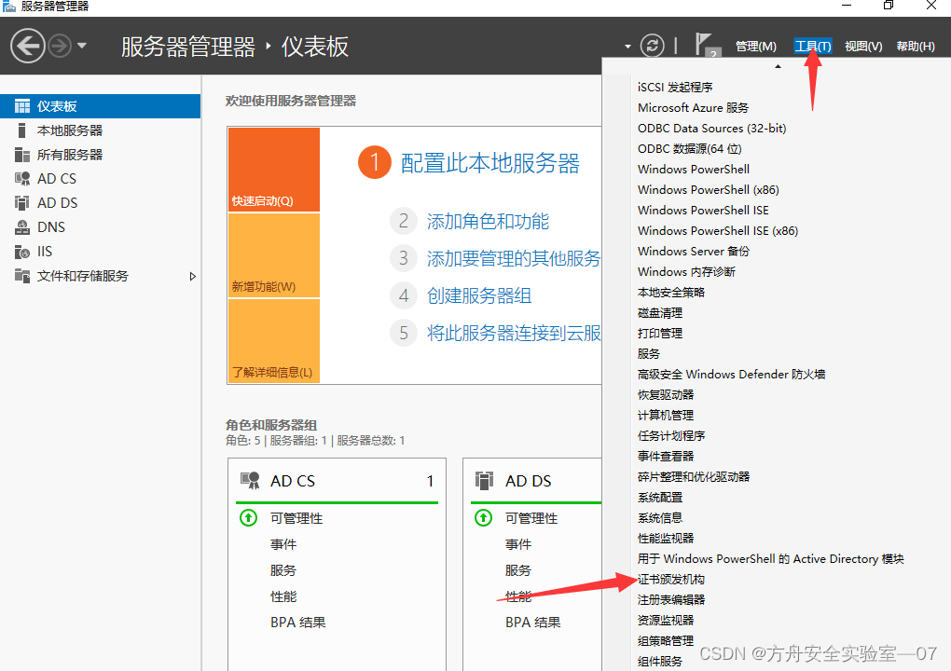Open the 管理(M) menu

pyautogui.click(x=755, y=46)
